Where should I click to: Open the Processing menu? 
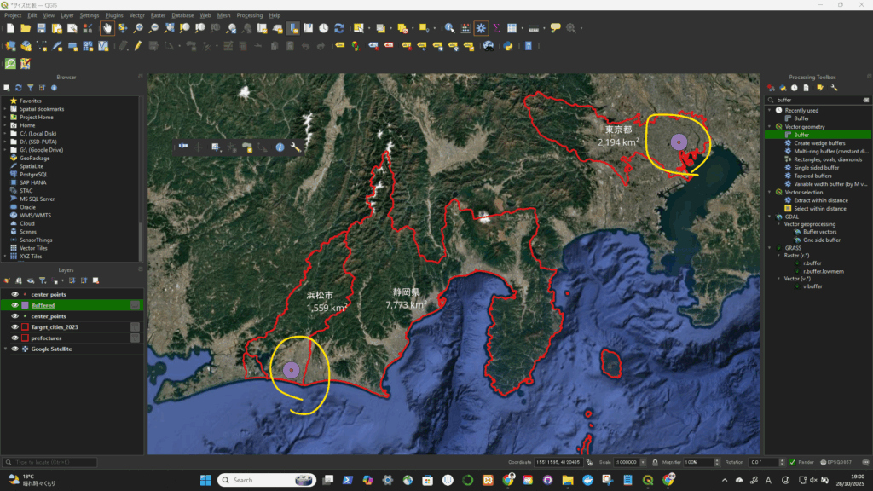click(x=250, y=15)
